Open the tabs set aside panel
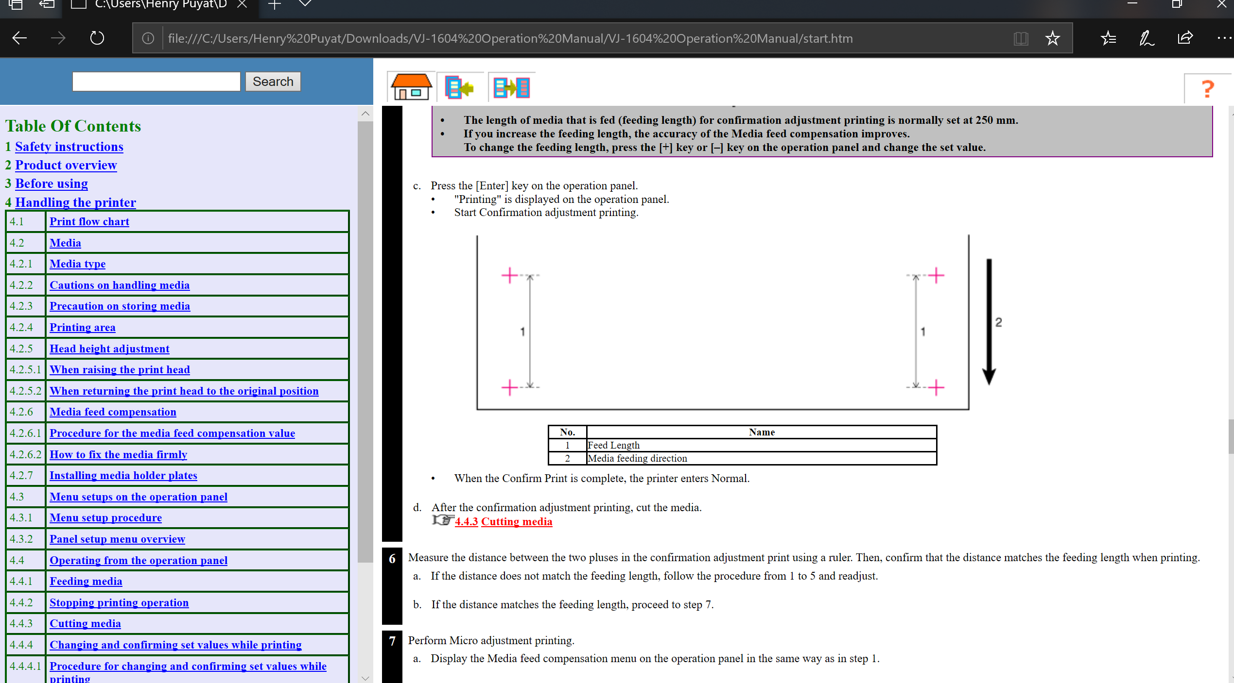The height and width of the screenshot is (683, 1234). coord(16,5)
